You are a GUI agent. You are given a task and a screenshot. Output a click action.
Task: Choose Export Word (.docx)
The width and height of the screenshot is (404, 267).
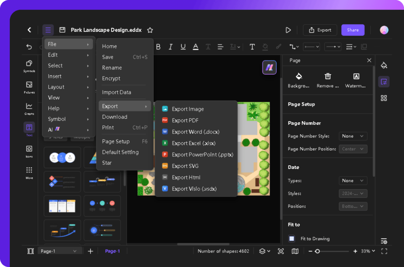pos(196,132)
